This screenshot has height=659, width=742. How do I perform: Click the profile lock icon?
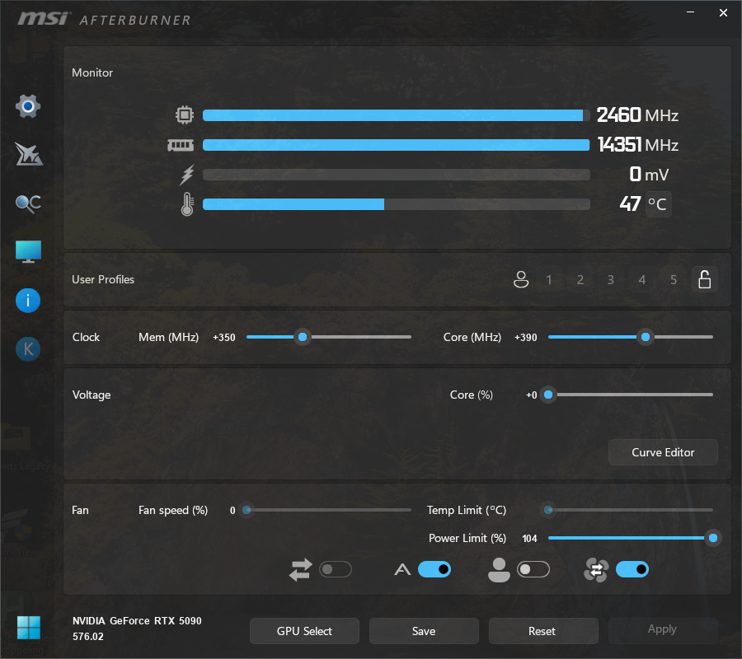(704, 280)
